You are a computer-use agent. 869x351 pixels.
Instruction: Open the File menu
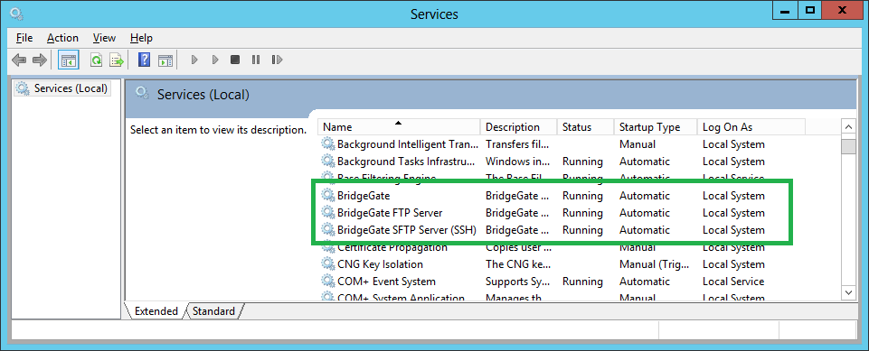pos(24,38)
